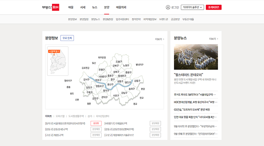Click the red 분양중 status badge

(96, 123)
